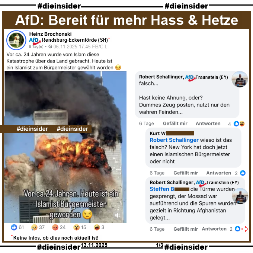Click the Twin Towers video image

tap(65, 147)
